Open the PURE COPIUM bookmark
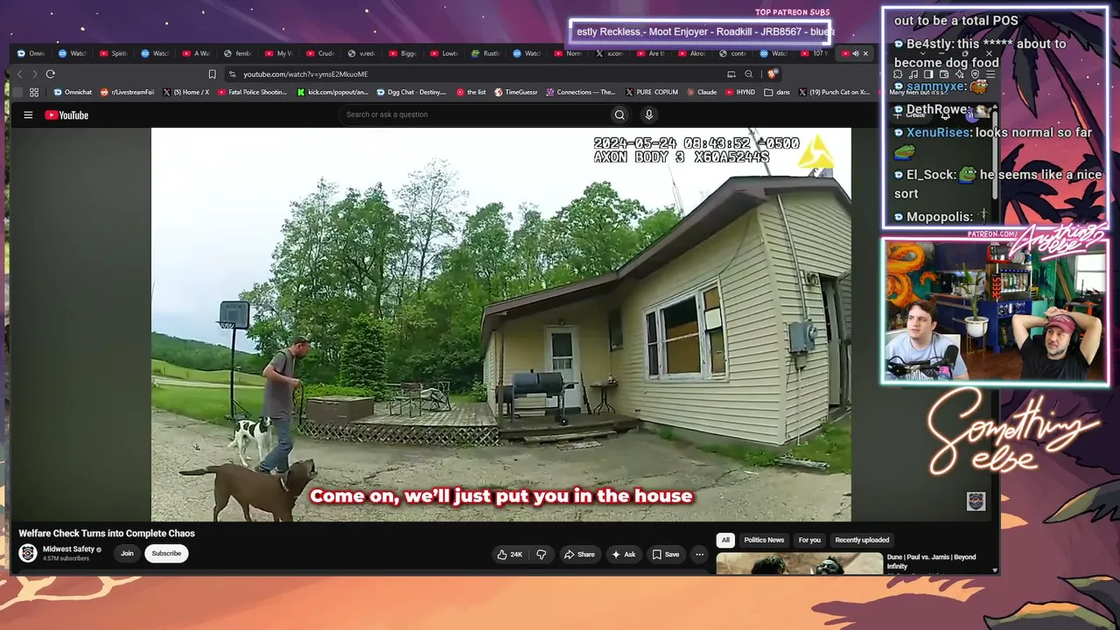The height and width of the screenshot is (630, 1120). (x=651, y=92)
